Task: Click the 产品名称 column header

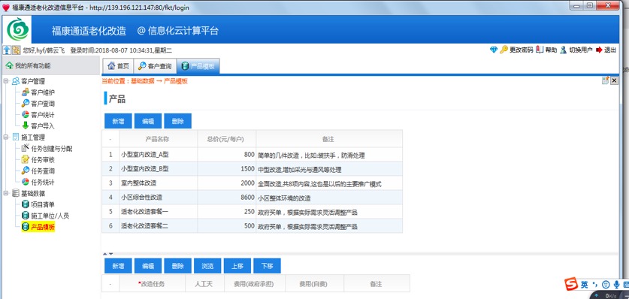Action: click(x=158, y=139)
